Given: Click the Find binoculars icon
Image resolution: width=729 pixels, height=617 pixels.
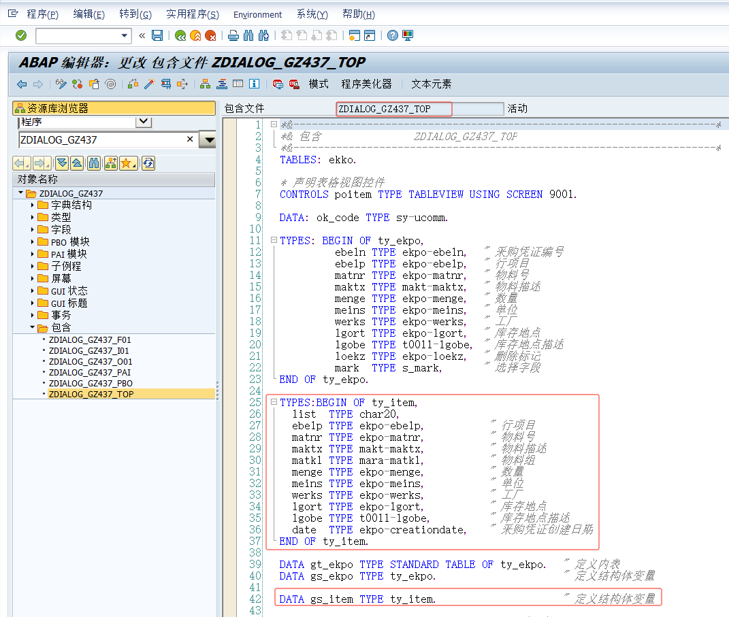Looking at the screenshot, I should 248,35.
